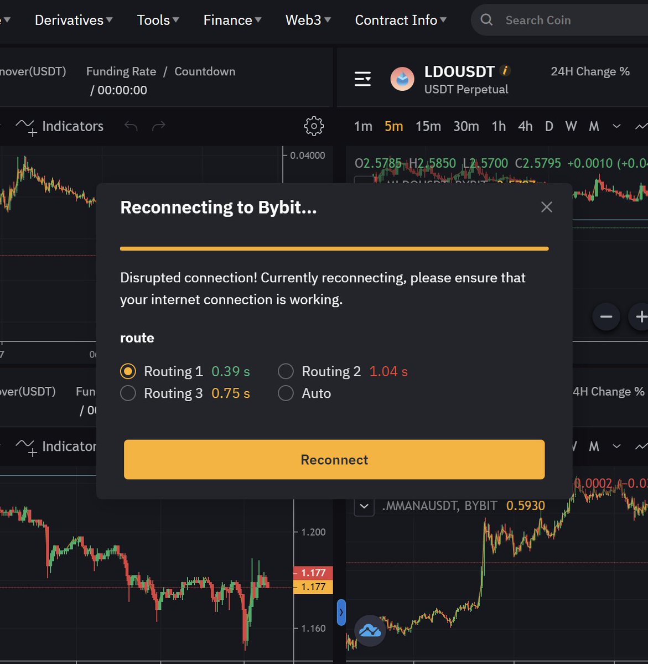Open the Tools menu
This screenshot has width=648, height=664.
tap(158, 20)
